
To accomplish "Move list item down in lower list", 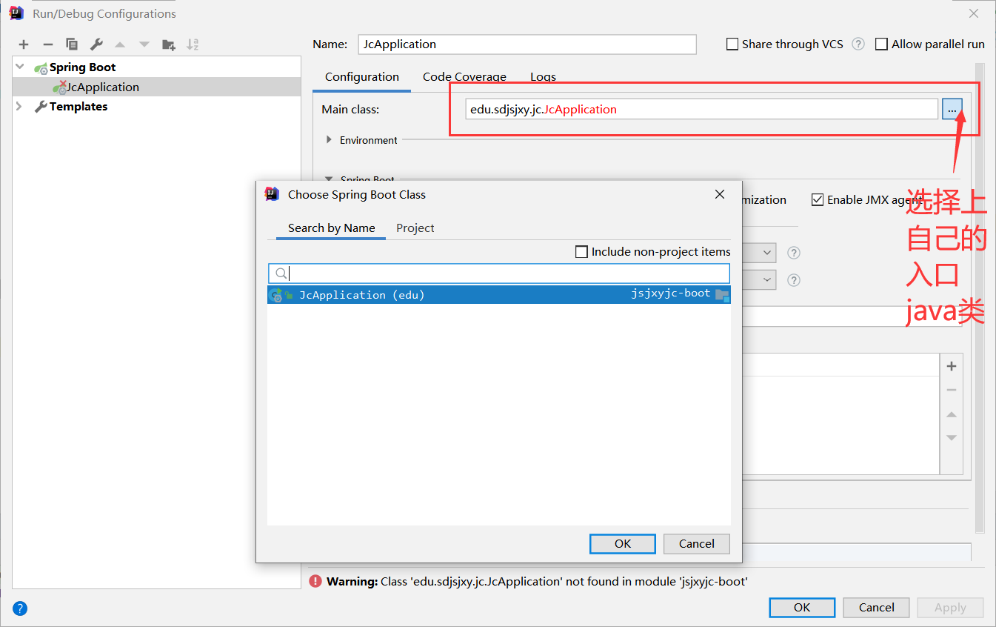I will coord(952,437).
